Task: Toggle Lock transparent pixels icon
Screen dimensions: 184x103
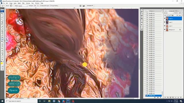Action: pos(168,15)
